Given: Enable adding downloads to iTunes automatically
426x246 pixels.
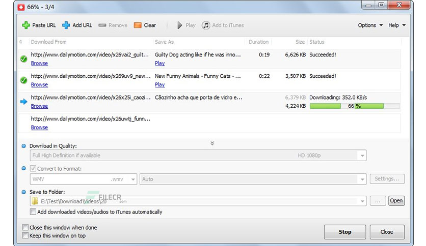Looking at the screenshot, I should click(33, 211).
